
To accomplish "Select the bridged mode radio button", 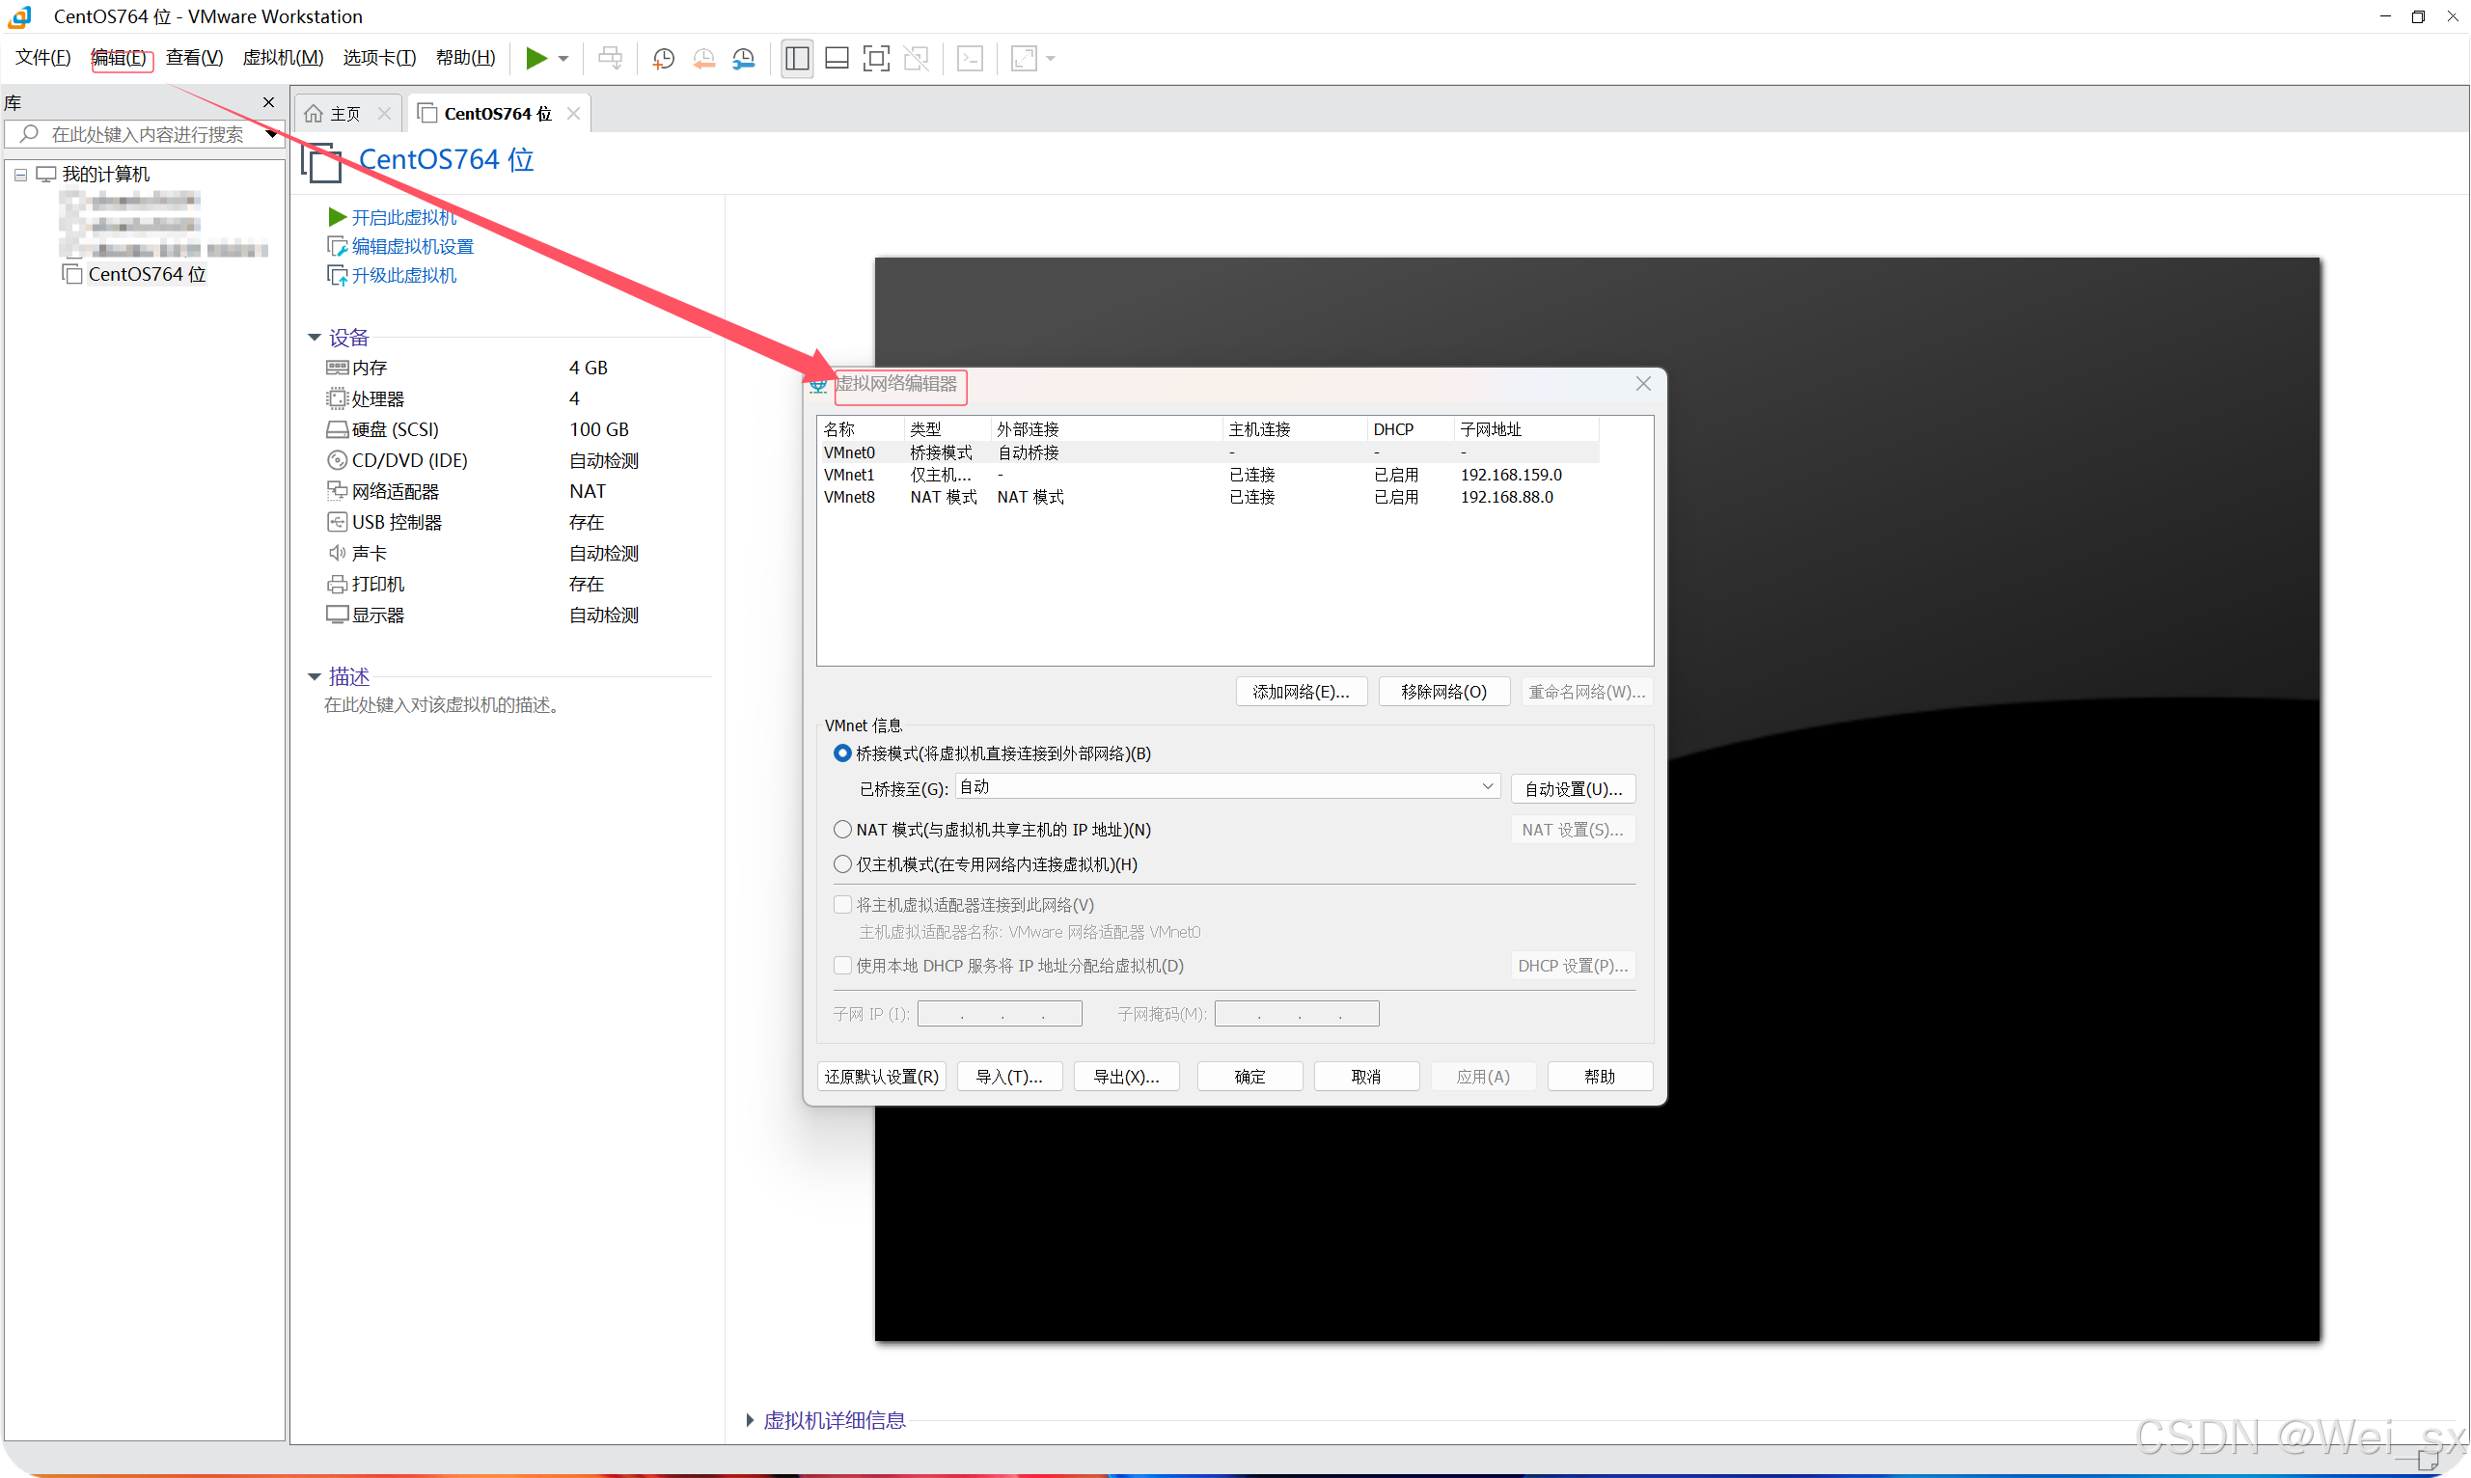I will click(x=842, y=753).
